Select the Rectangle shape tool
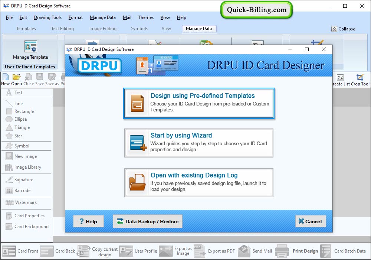This screenshot has height=260, width=371. [x=20, y=111]
